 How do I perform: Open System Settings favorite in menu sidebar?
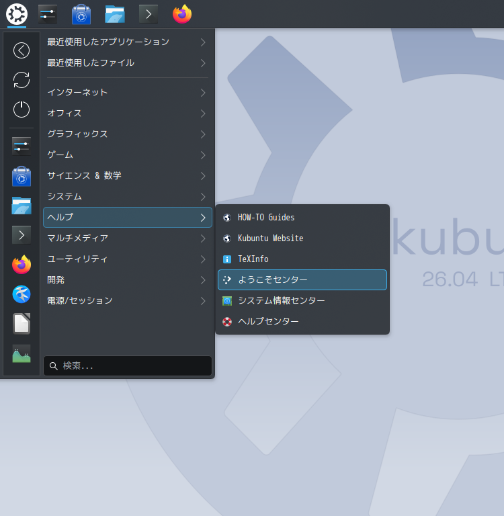pos(22,146)
